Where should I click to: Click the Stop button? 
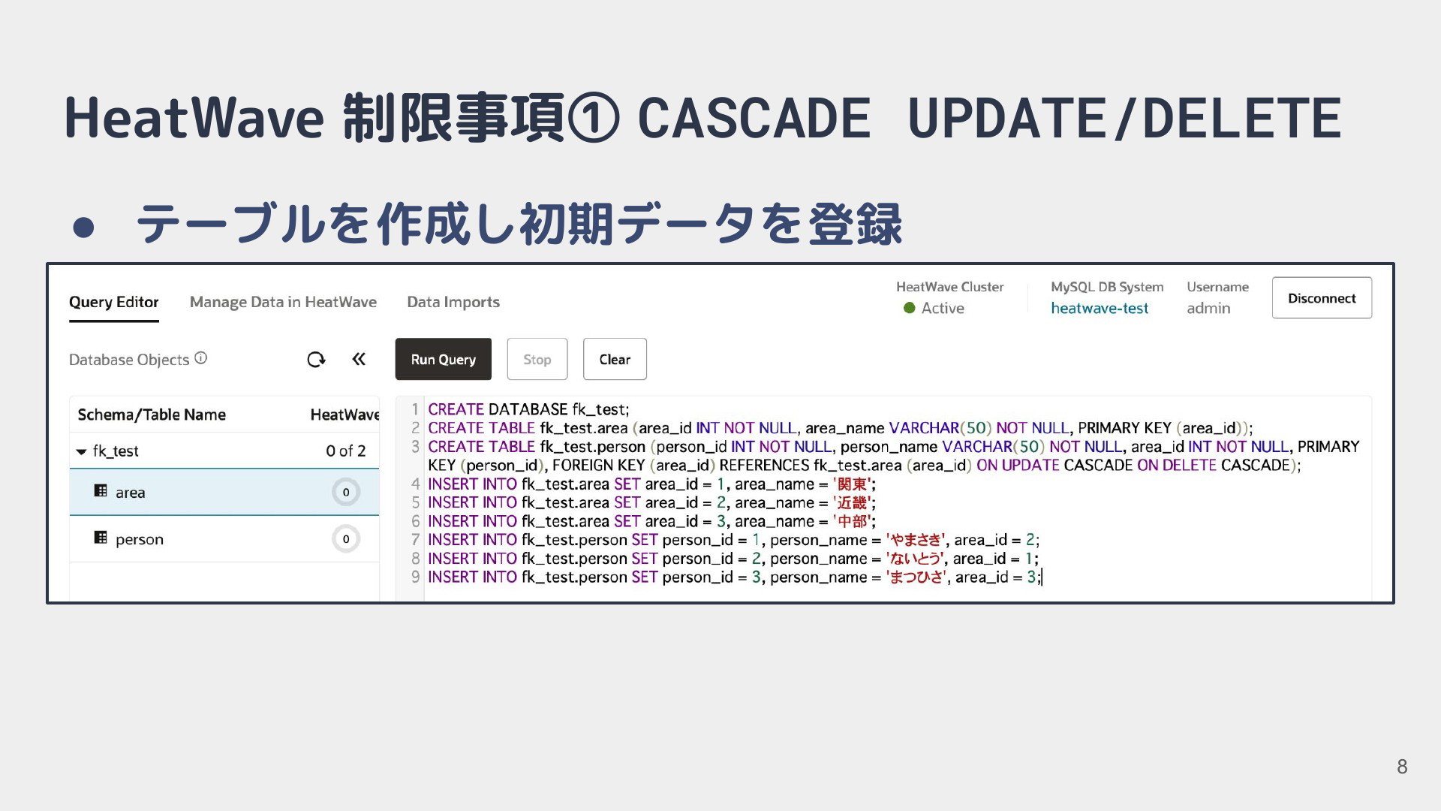tap(537, 359)
